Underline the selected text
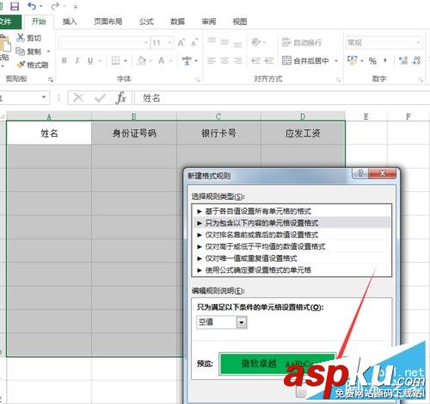This screenshot has width=430, height=404. click(90, 60)
